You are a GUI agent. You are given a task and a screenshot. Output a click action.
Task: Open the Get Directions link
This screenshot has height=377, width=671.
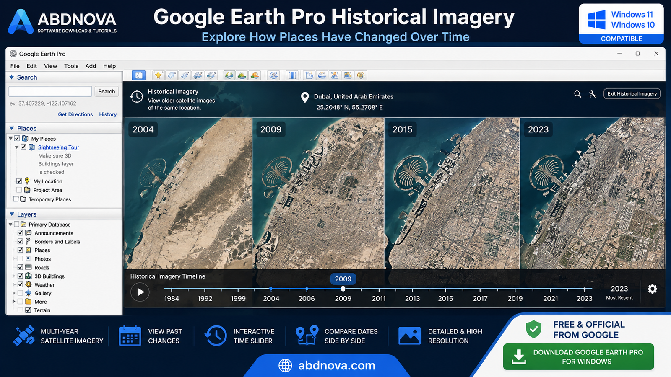(x=75, y=114)
